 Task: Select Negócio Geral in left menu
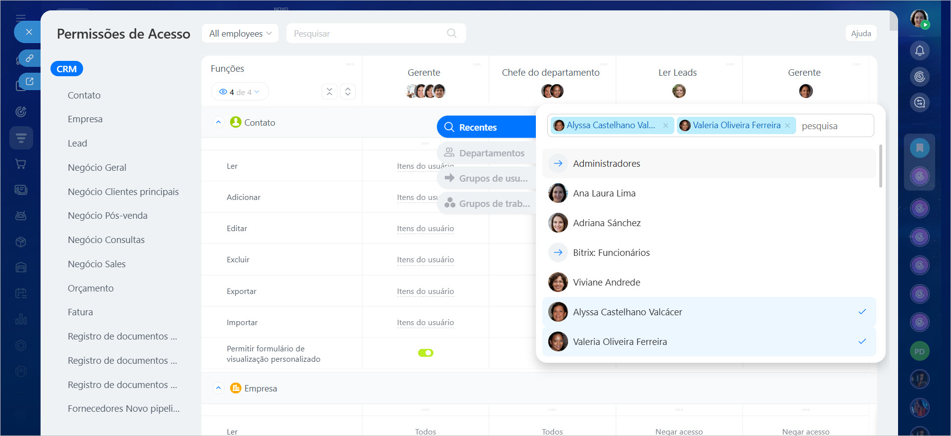coord(97,168)
